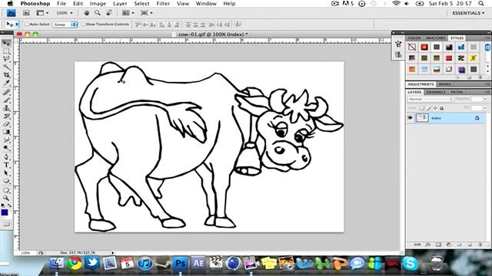Open the View Extras dropdown

point(43,13)
